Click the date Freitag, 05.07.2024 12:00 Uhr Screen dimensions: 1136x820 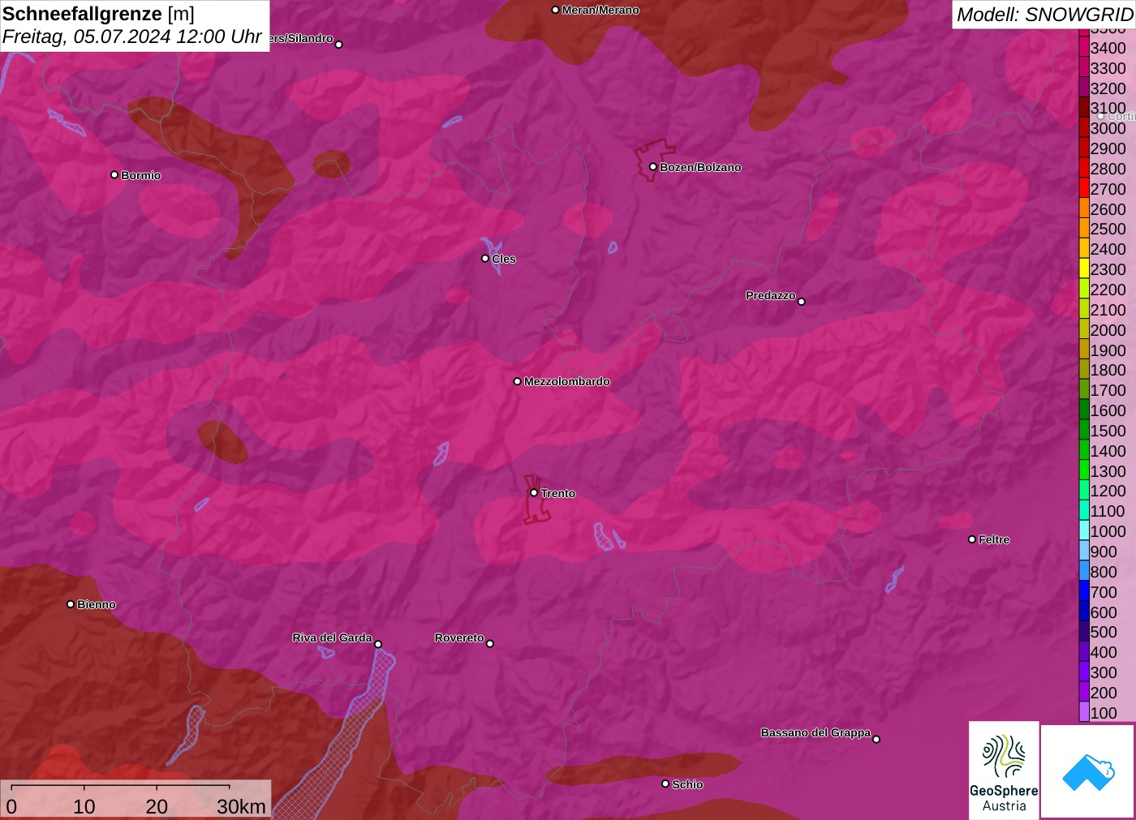pyautogui.click(x=132, y=36)
